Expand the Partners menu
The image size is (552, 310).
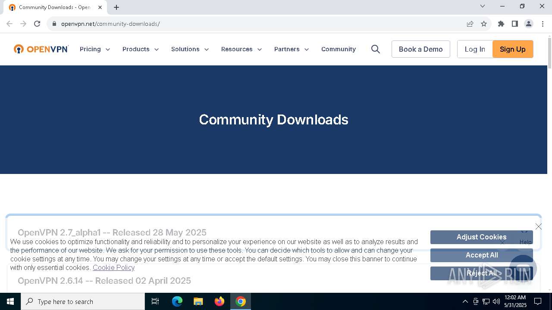pos(292,49)
